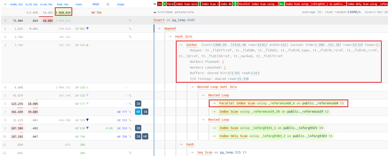Click link icon next to RR badge
This screenshot has width=388, height=156.
[x=130, y=112]
